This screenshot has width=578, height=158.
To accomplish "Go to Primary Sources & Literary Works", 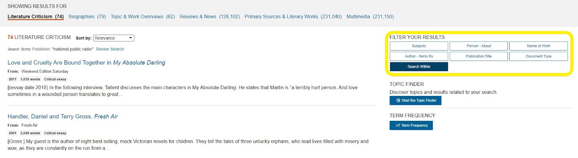I will (293, 17).
